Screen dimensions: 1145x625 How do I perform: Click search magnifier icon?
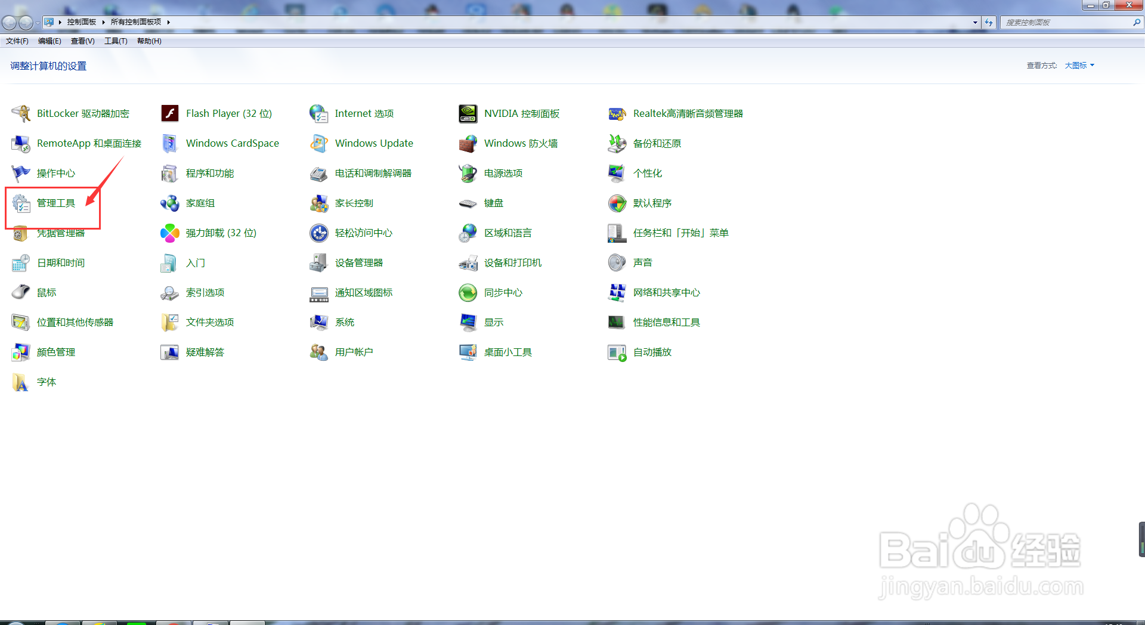(1137, 23)
